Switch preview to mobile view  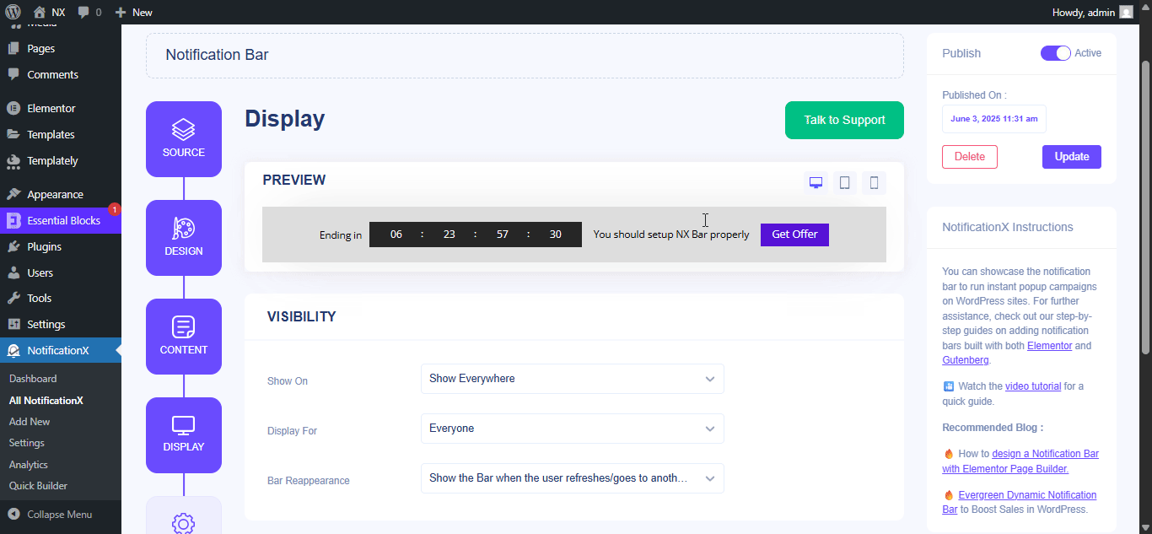[x=874, y=183]
